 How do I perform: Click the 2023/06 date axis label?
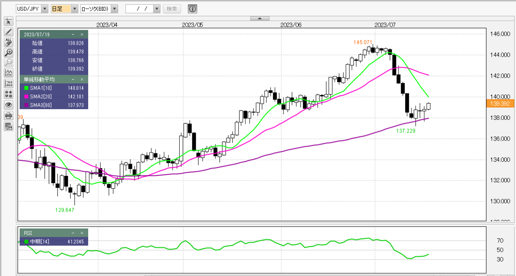pos(291,25)
